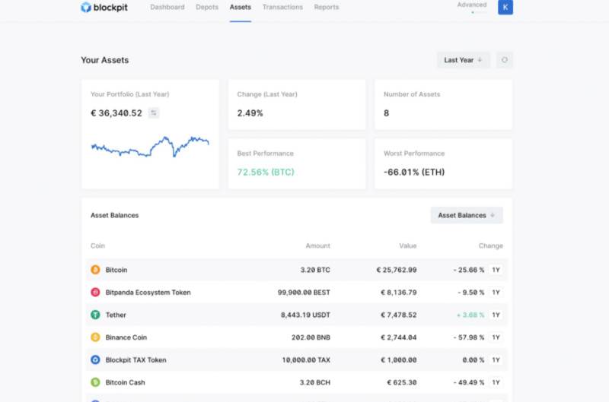Click the - 25.66 % change value

(469, 270)
